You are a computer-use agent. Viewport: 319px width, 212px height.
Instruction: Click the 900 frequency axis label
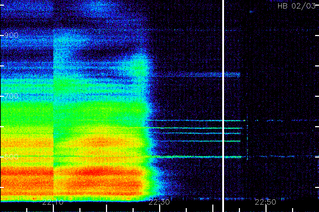(x=11, y=35)
